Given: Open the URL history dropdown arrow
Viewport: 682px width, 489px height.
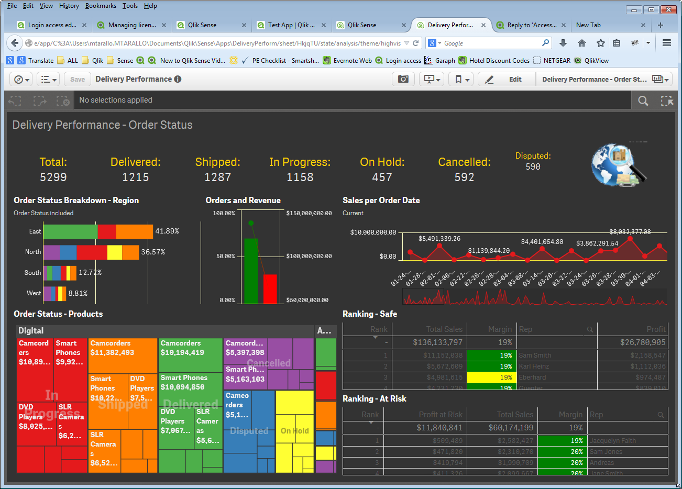Looking at the screenshot, I should click(x=406, y=43).
